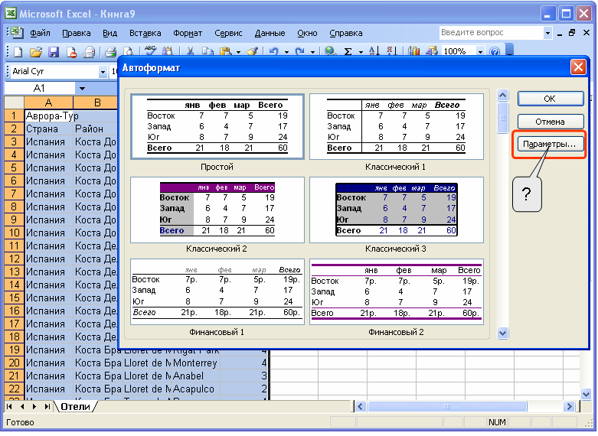Click the Spelling check ABC icon
The width and height of the screenshot is (598, 436).
(x=150, y=51)
